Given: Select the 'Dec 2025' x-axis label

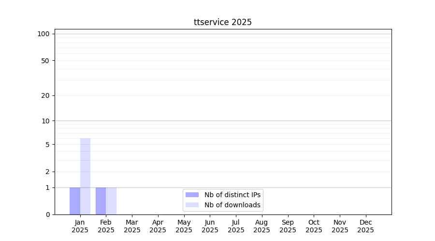Looking at the screenshot, I should click(x=365, y=226).
